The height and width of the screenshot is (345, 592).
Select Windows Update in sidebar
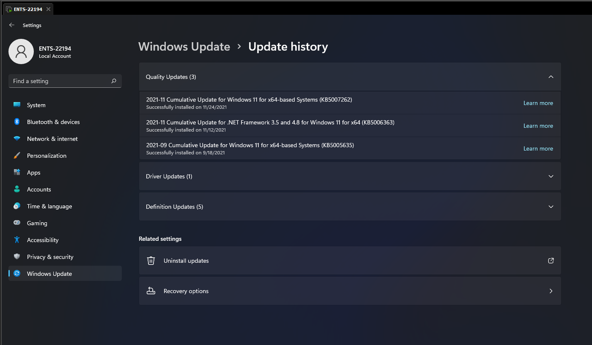coord(65,274)
